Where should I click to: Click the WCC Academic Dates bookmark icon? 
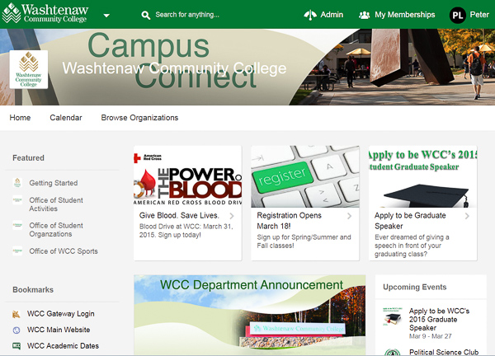coord(17,346)
